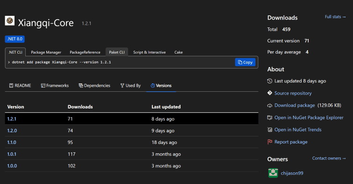Copy the dotnet add package command
Screen dimensions: 353x184
[x=245, y=62]
